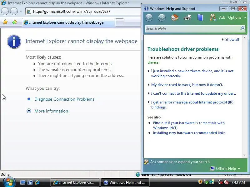The width and height of the screenshot is (250, 187).
Task: Click Offline Help monitor icon
Action: [212, 168]
